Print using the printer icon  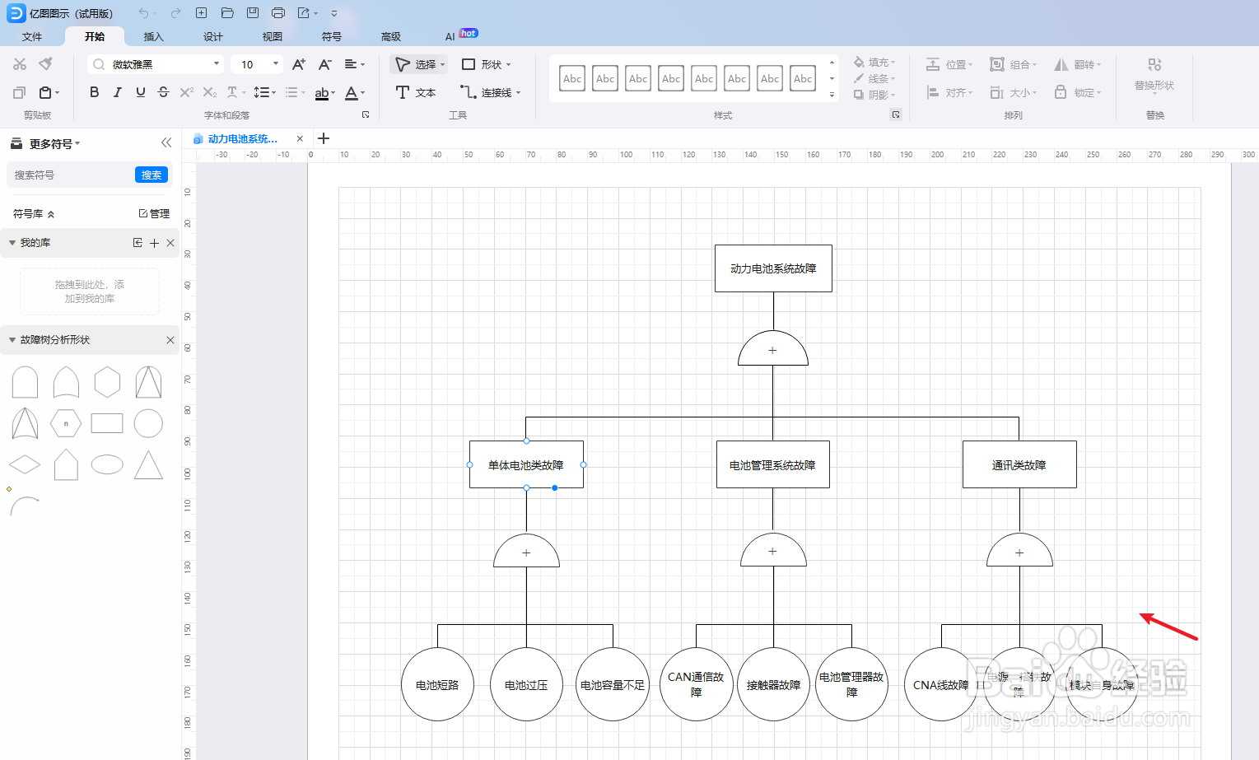tap(278, 13)
